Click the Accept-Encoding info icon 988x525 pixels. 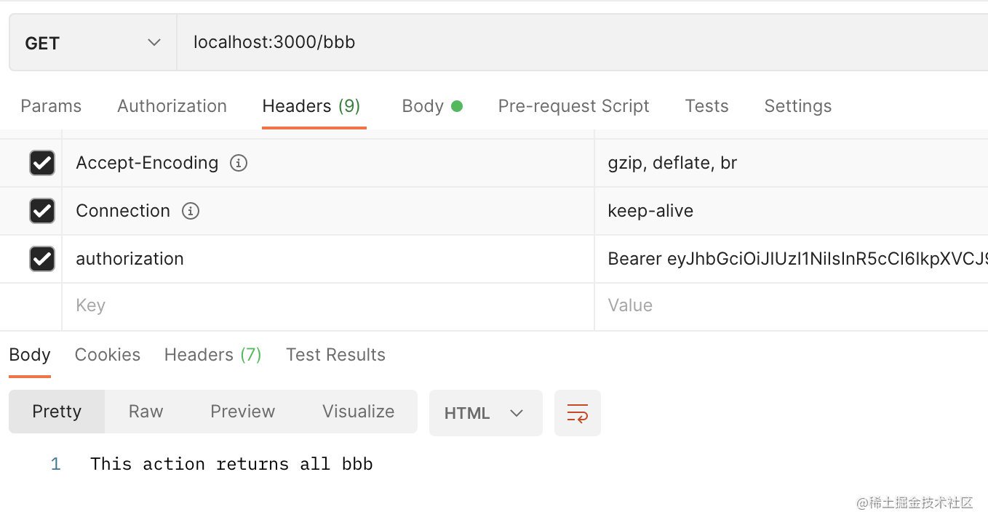(x=239, y=163)
